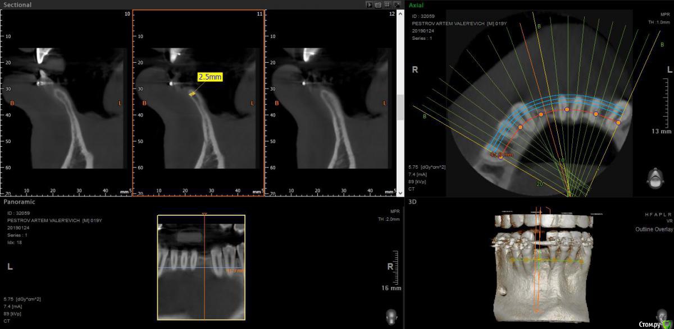
Task: Click the rightmost orange arch control point
Action: (618, 122)
